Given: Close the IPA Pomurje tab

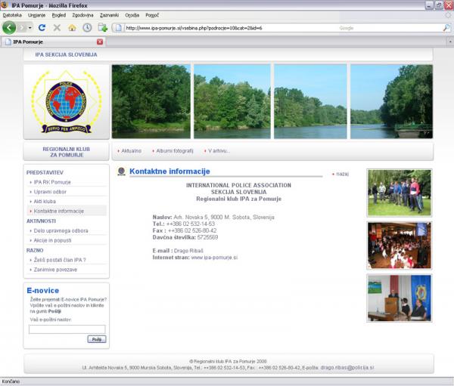Looking at the screenshot, I should pos(100,42).
